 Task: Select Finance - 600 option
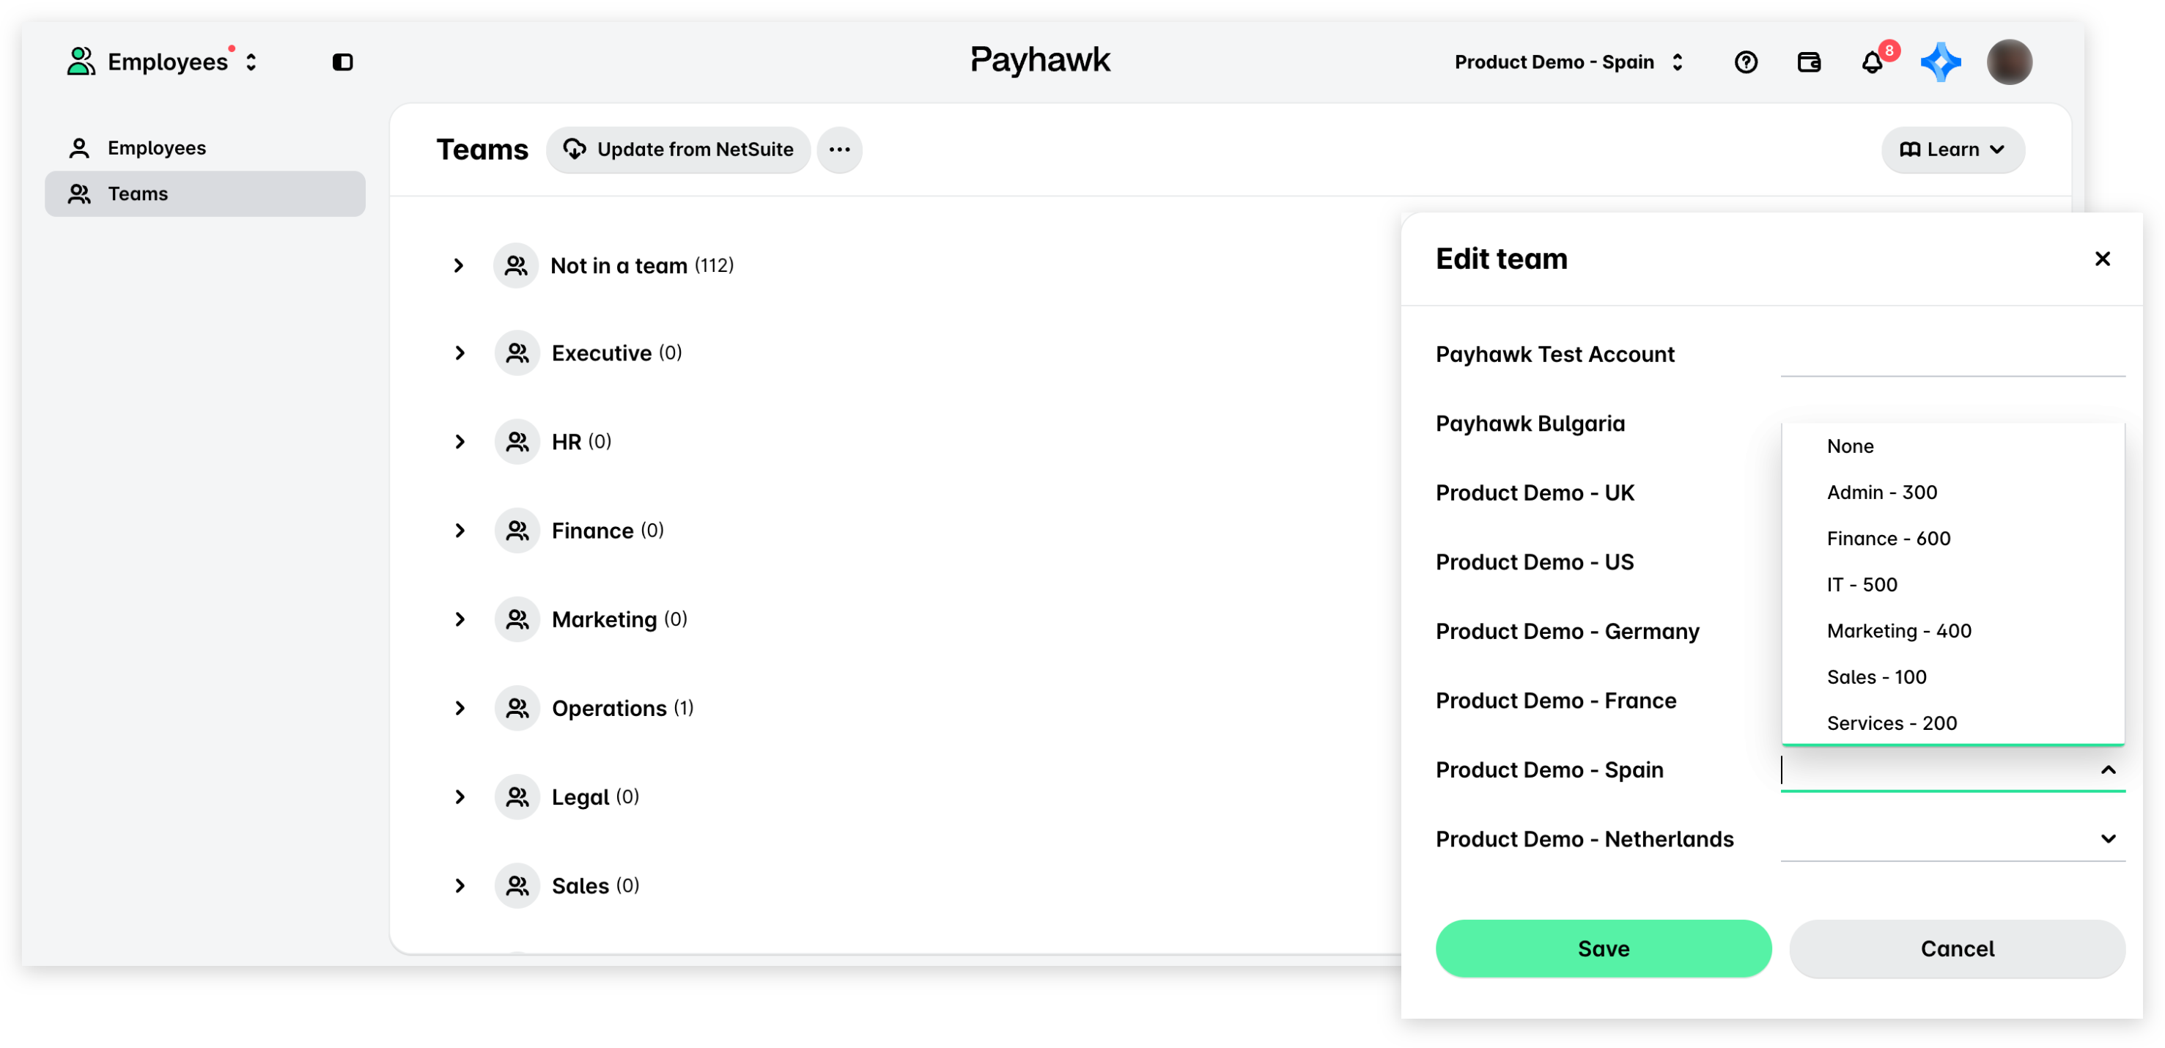click(1952, 539)
